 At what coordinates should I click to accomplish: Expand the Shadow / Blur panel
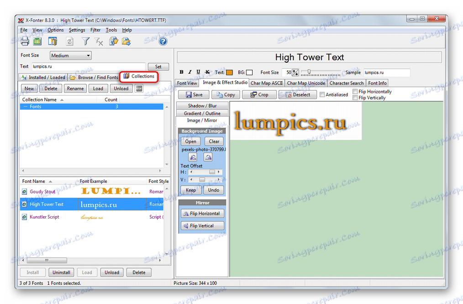click(x=202, y=106)
